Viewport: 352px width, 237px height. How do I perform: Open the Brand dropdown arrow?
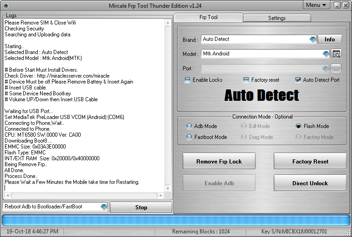tap(313, 39)
